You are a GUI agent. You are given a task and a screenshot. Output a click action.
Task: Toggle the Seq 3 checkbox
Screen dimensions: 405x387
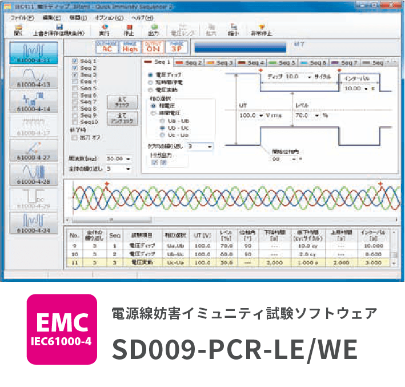(x=75, y=75)
